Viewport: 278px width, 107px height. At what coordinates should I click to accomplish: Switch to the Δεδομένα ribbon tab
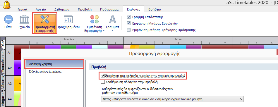tap(62, 9)
